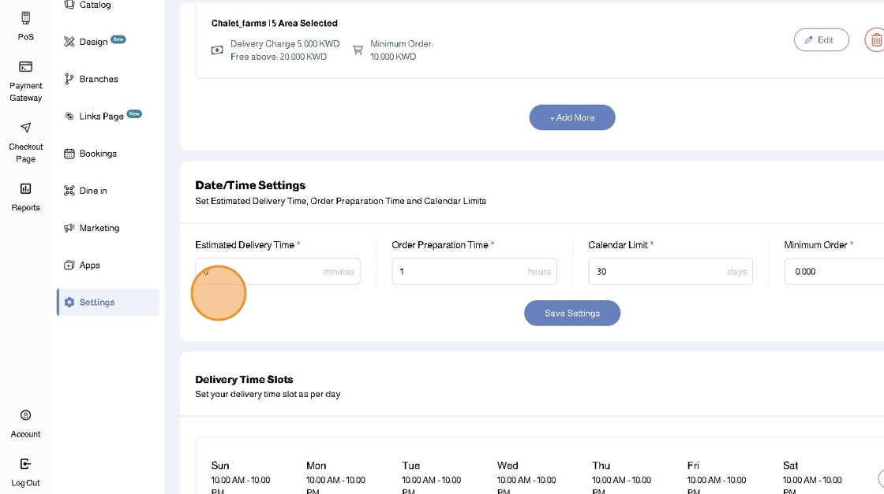Image resolution: width=884 pixels, height=494 pixels.
Task: Click Edit for Chalet_farms zone
Action: click(821, 40)
